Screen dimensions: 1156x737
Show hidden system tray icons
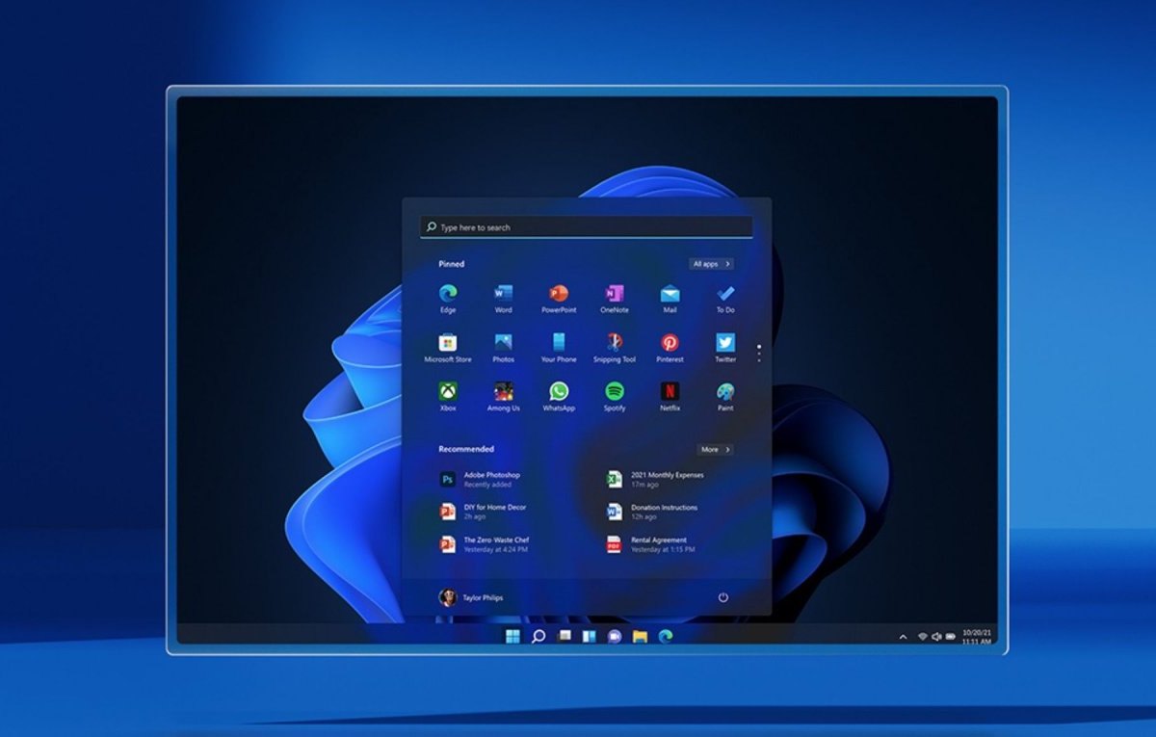[x=903, y=637]
